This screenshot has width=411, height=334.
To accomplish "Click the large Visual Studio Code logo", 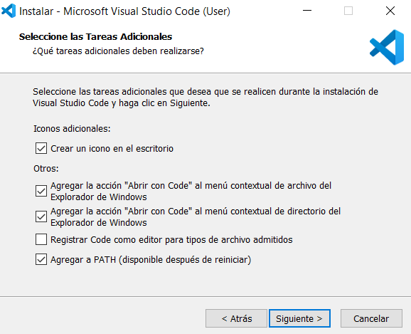I will click(x=387, y=47).
